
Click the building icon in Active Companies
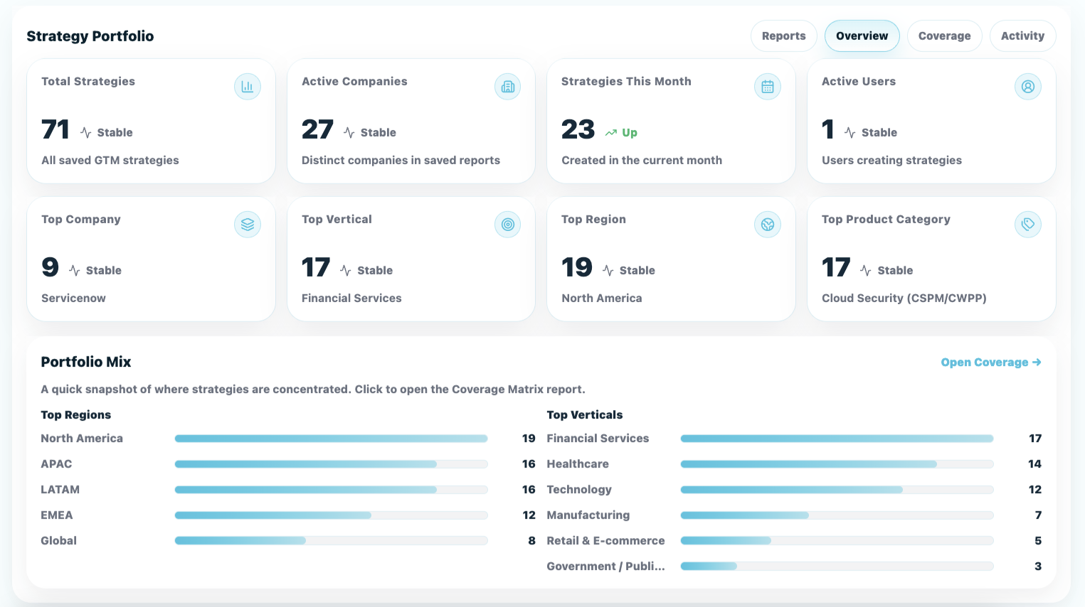507,87
